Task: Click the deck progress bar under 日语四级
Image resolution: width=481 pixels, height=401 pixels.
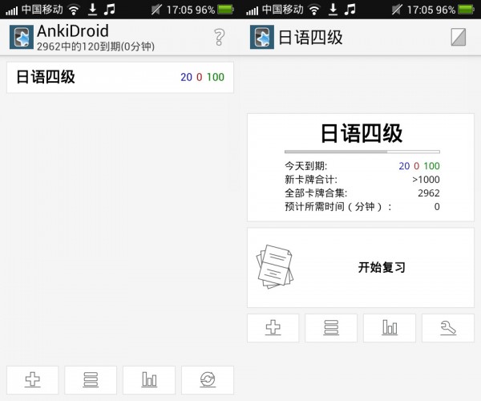Action: click(362, 152)
